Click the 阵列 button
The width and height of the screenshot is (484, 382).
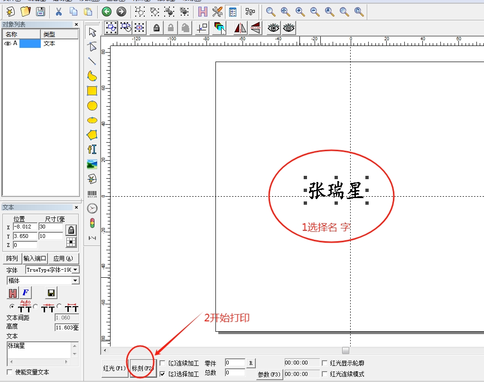click(12, 258)
